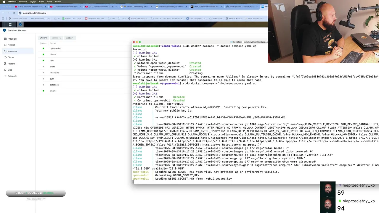Open the 'Diet Designer' bookmark

196,18
